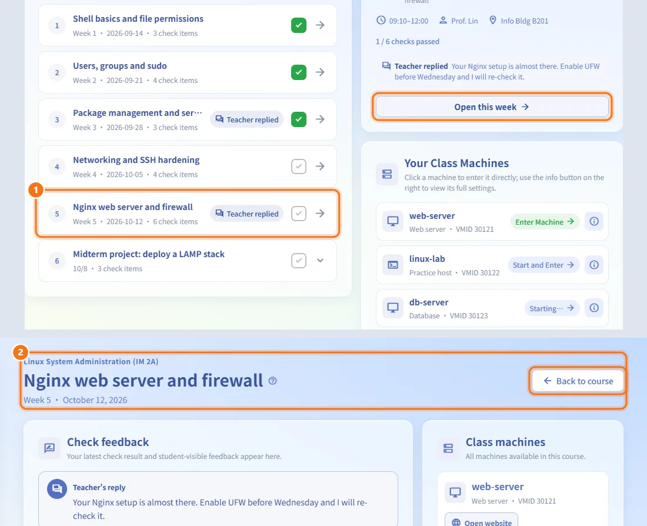Click the Week 5 • October 12, 2026 subtitle
The image size is (647, 526).
coord(75,400)
